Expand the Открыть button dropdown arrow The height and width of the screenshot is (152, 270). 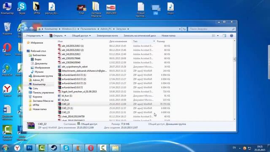point(65,35)
